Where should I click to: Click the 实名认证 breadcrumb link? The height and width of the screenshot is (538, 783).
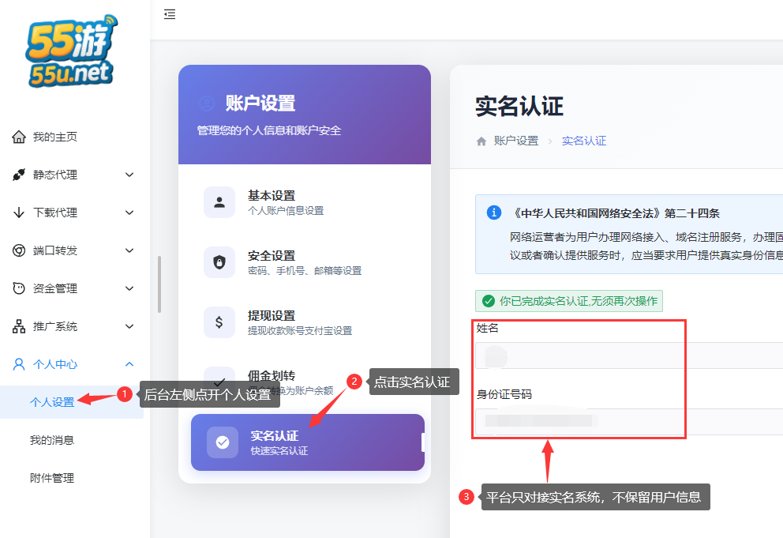click(x=584, y=140)
